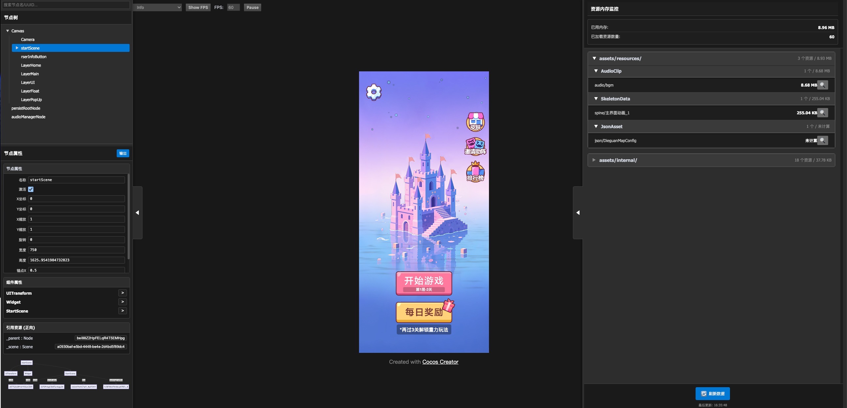
Task: Collapse the Canvas tree node
Action: pyautogui.click(x=8, y=31)
